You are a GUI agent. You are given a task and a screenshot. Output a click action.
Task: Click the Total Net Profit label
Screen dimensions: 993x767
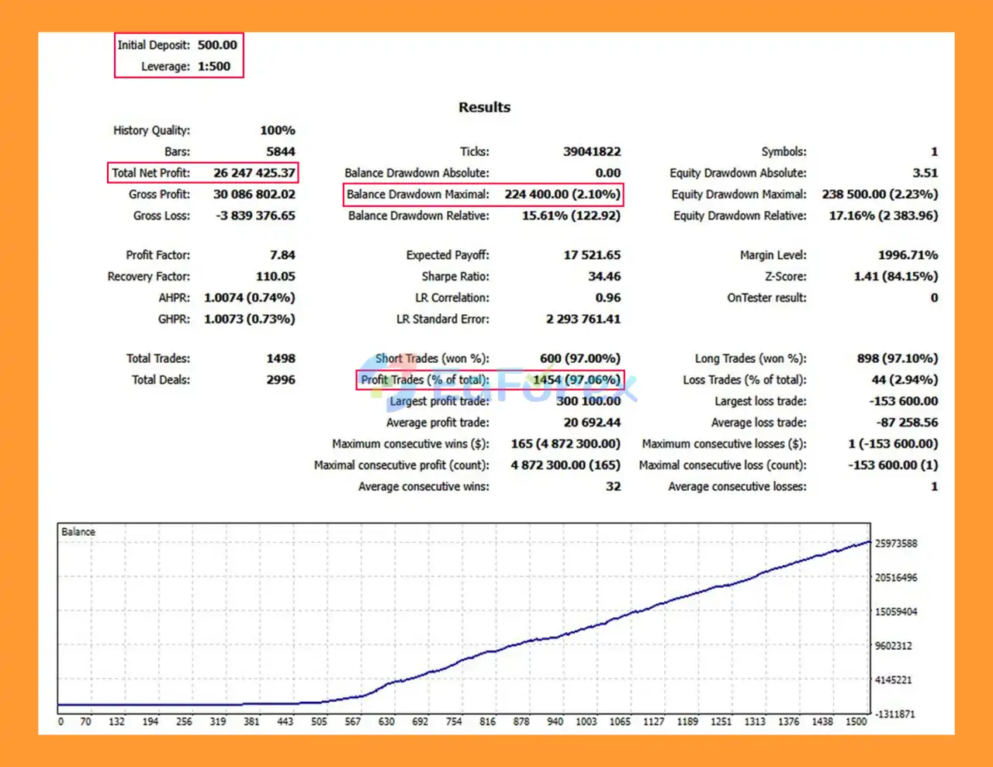click(151, 173)
